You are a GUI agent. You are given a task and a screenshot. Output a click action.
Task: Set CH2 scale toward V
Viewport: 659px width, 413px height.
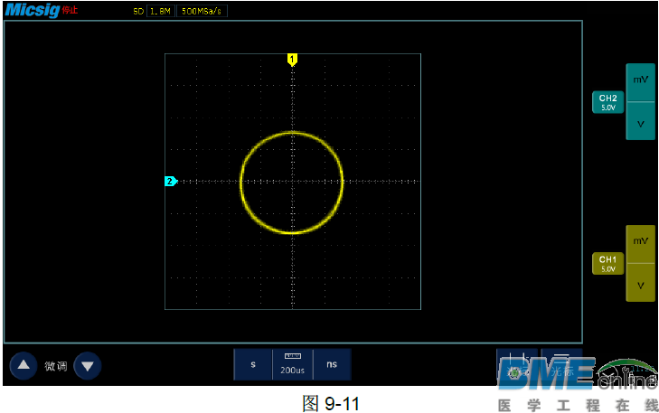point(640,123)
